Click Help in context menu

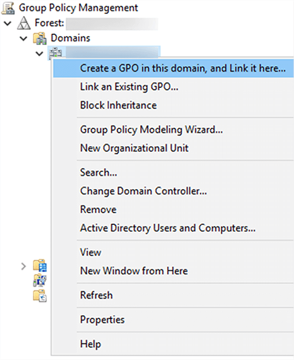[x=173, y=344]
